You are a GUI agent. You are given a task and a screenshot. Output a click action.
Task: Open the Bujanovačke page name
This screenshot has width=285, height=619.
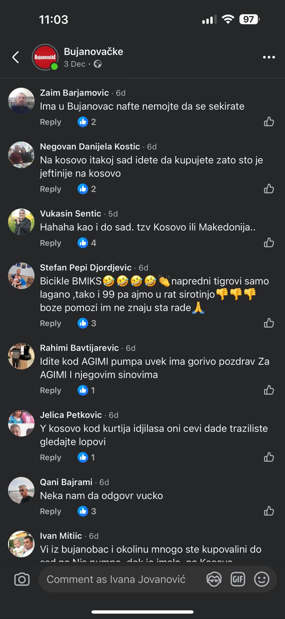pyautogui.click(x=93, y=51)
